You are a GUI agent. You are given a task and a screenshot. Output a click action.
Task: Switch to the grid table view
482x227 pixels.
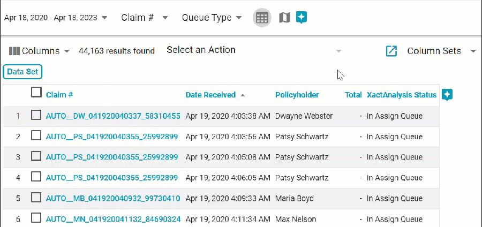click(261, 18)
